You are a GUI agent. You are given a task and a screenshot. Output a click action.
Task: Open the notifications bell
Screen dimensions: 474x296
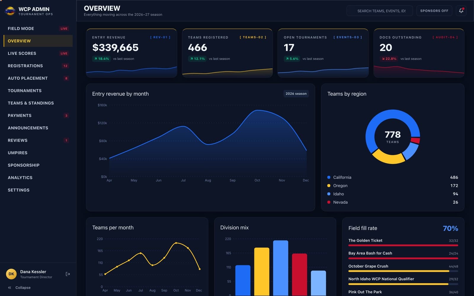tap(461, 11)
